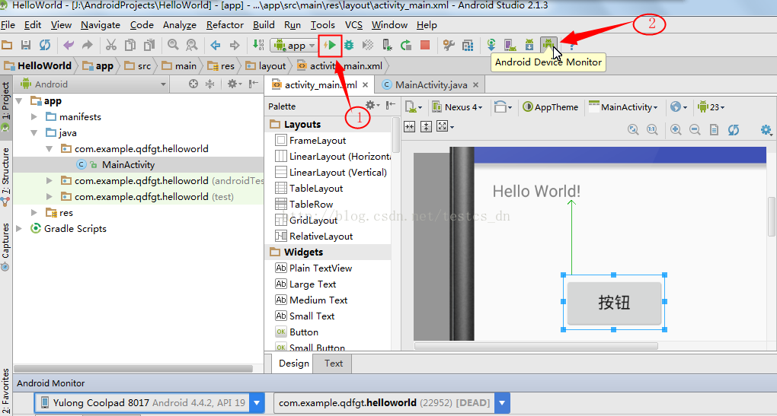This screenshot has width=777, height=416.
Task: Open the VCS menu
Action: [x=353, y=25]
